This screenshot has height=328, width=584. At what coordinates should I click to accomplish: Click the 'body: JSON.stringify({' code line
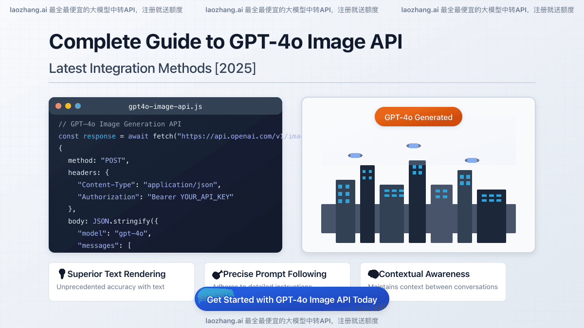[113, 221]
